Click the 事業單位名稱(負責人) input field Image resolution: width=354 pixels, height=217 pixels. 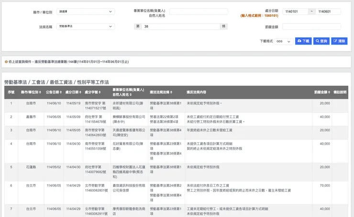pos(199,11)
